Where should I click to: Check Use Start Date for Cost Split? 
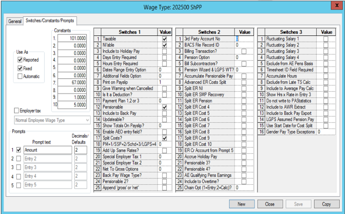click(326, 126)
